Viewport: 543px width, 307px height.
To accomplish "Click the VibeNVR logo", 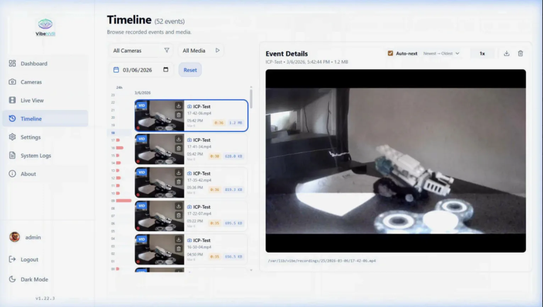I will (45, 27).
